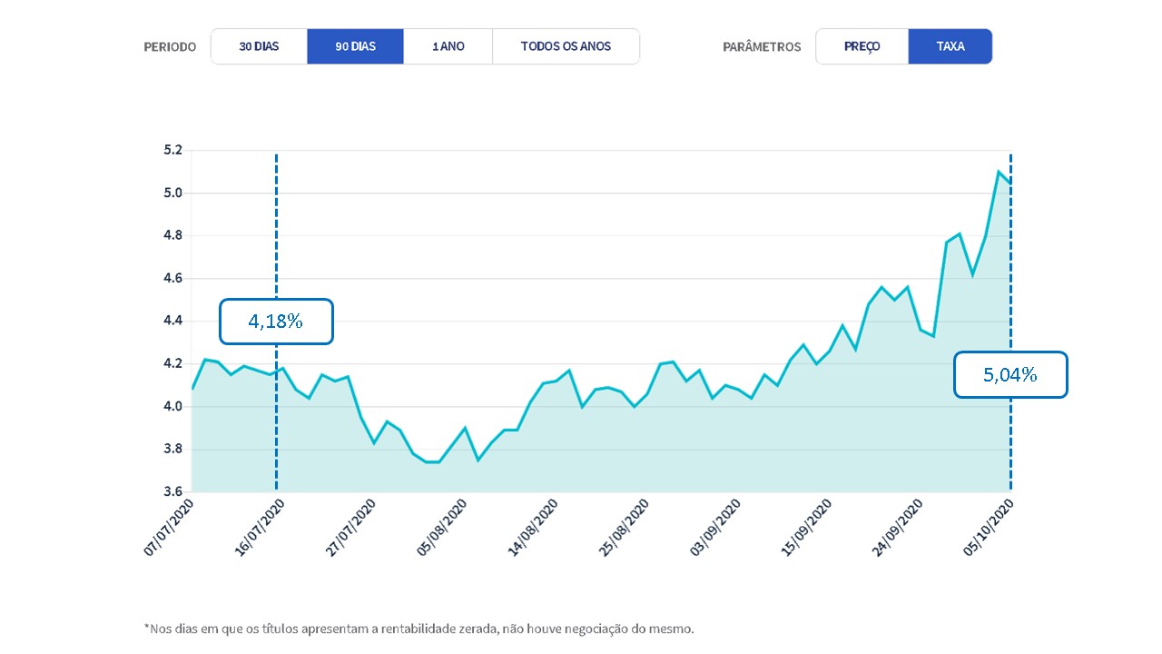
Task: Click the 5.0 y-axis value
Action: tap(173, 193)
